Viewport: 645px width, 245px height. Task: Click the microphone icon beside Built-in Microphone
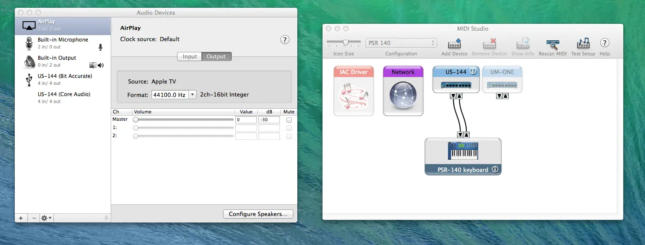pos(30,44)
